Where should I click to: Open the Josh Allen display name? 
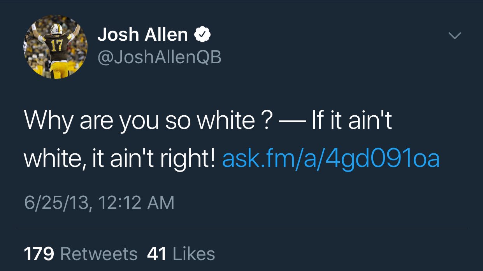click(142, 35)
